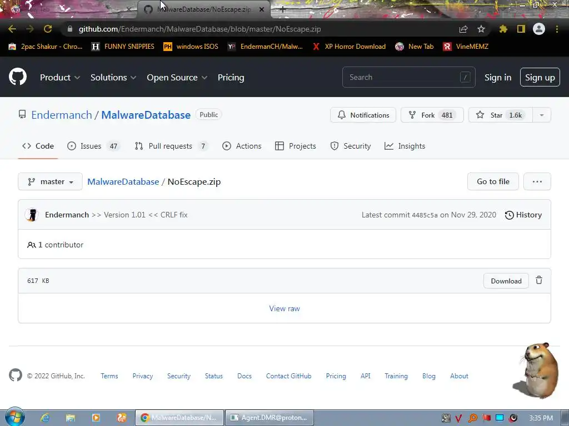Open Windows Explorer folder on taskbar
The width and height of the screenshot is (569, 426).
pos(71,418)
